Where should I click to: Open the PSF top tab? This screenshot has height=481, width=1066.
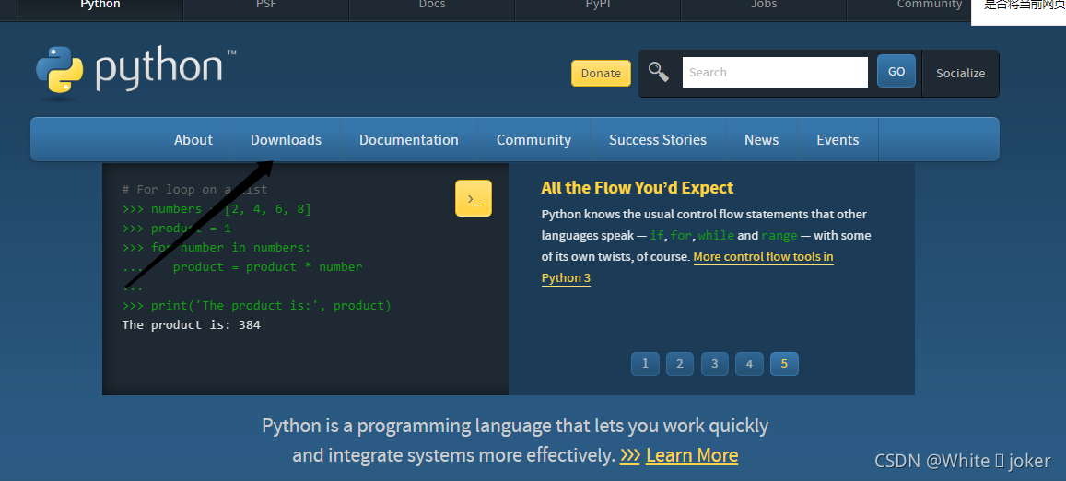coord(266,6)
